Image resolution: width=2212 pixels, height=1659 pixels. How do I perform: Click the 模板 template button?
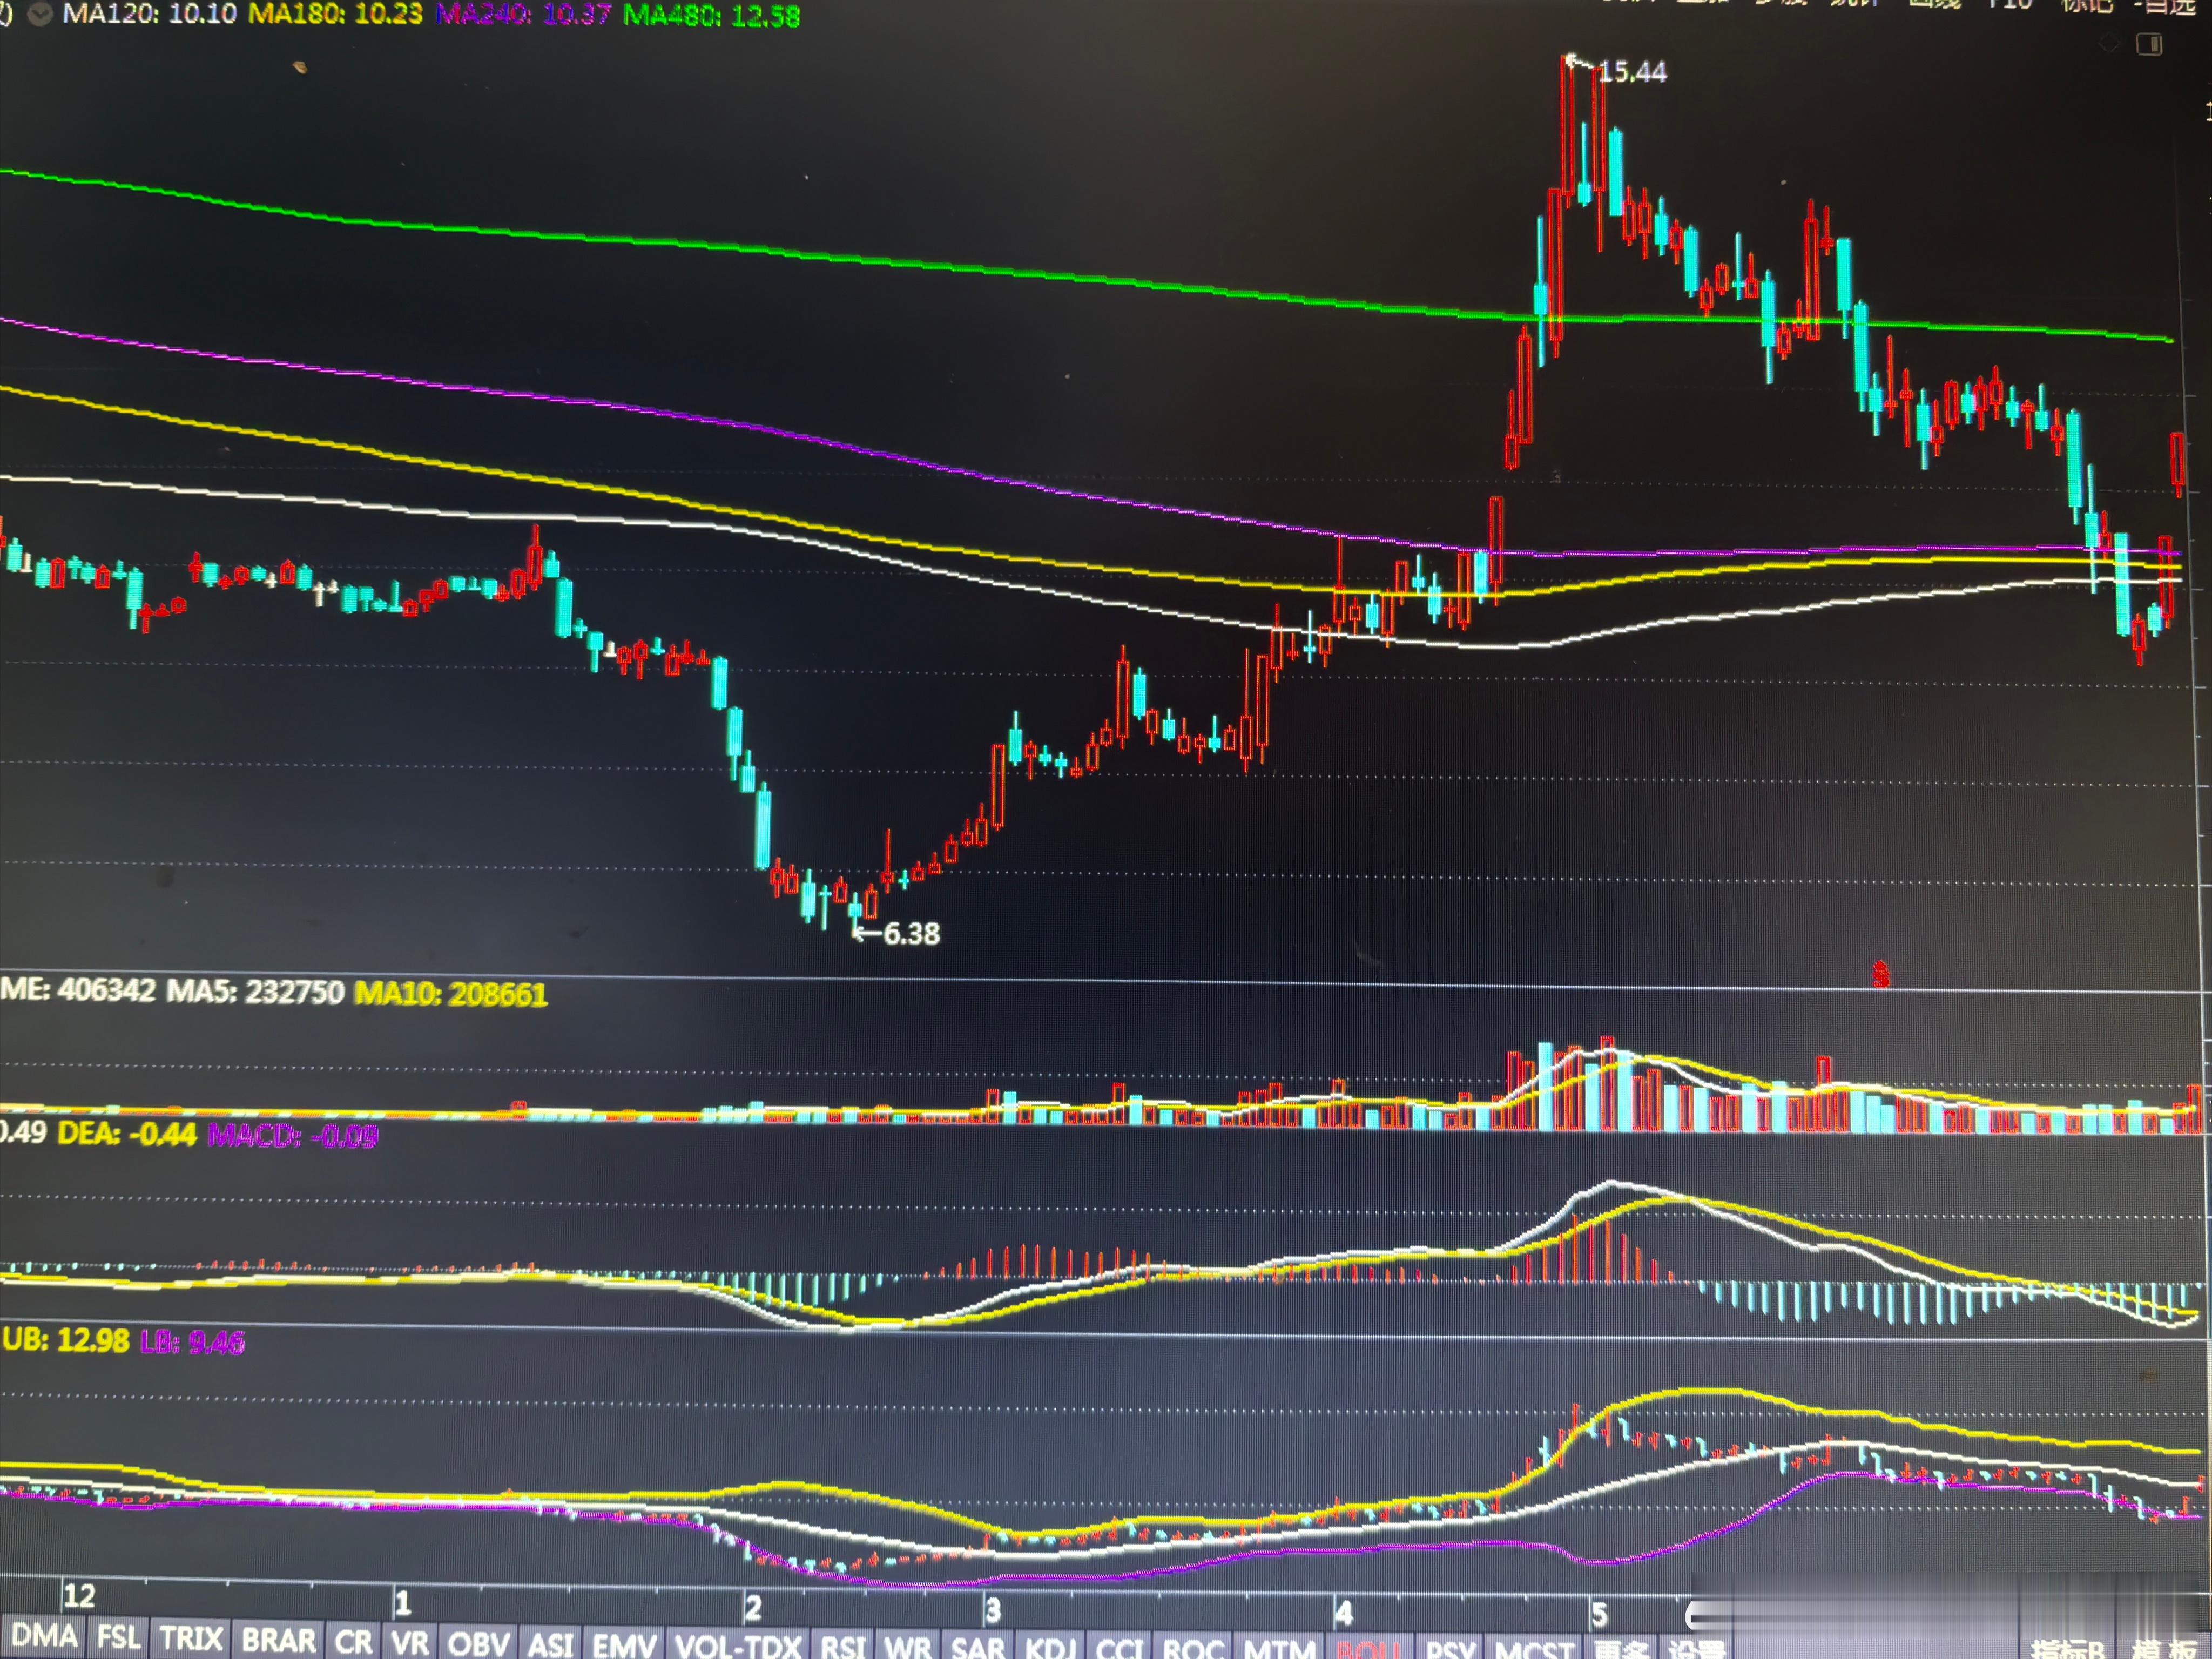2164,1649
